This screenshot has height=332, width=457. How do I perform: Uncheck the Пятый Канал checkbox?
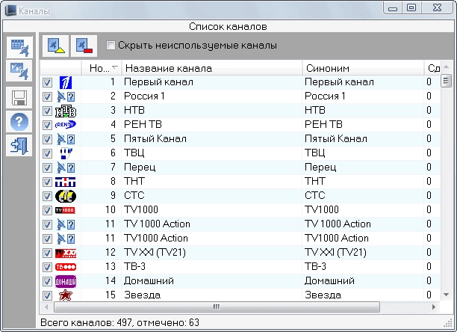click(47, 139)
